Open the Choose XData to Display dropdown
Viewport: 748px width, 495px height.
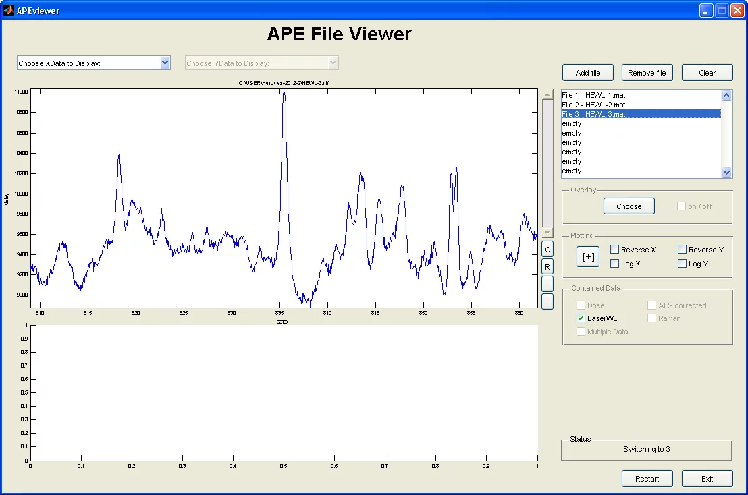(93, 63)
